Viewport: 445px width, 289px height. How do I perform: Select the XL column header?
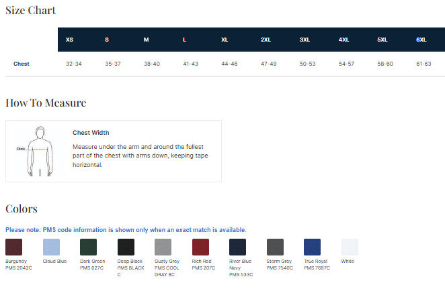pos(225,40)
